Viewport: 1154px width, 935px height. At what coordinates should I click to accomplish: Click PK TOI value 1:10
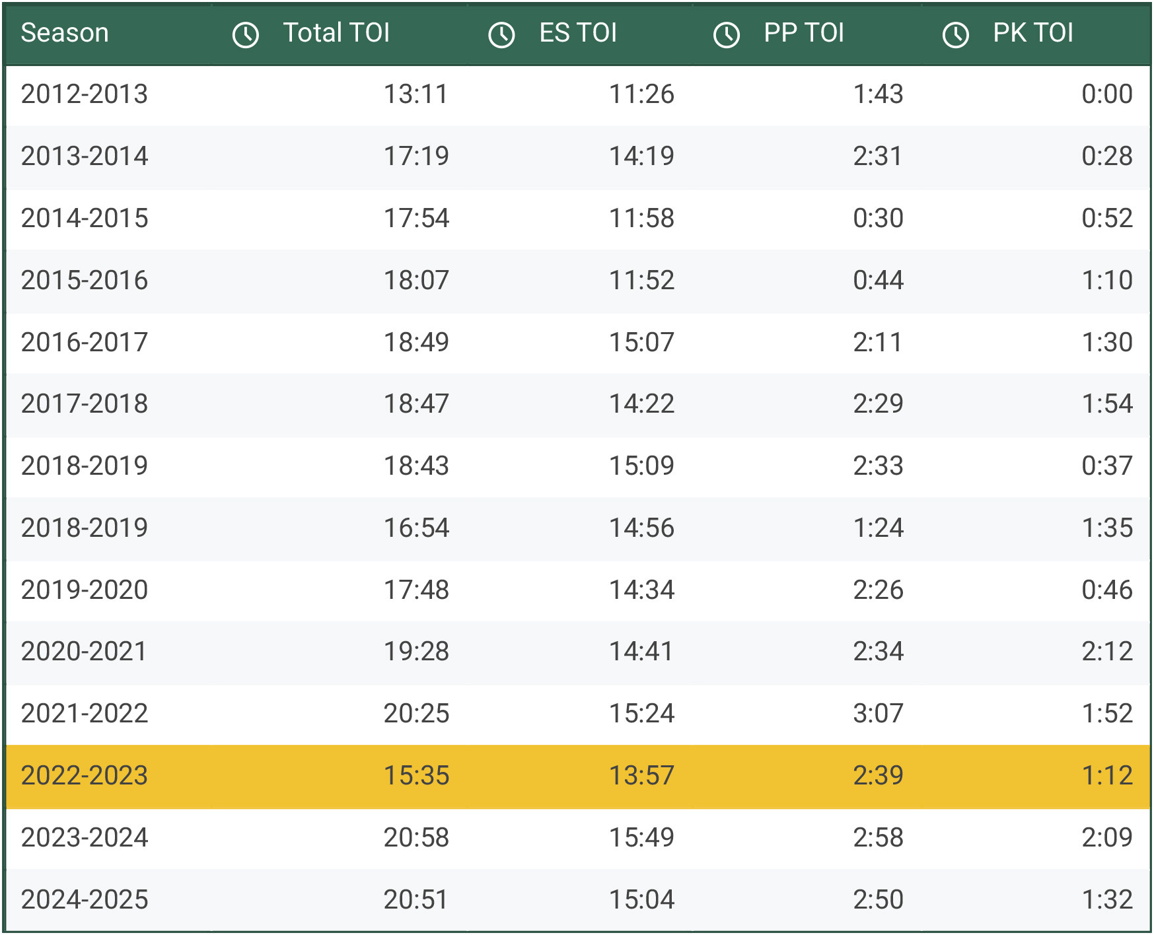click(1107, 281)
